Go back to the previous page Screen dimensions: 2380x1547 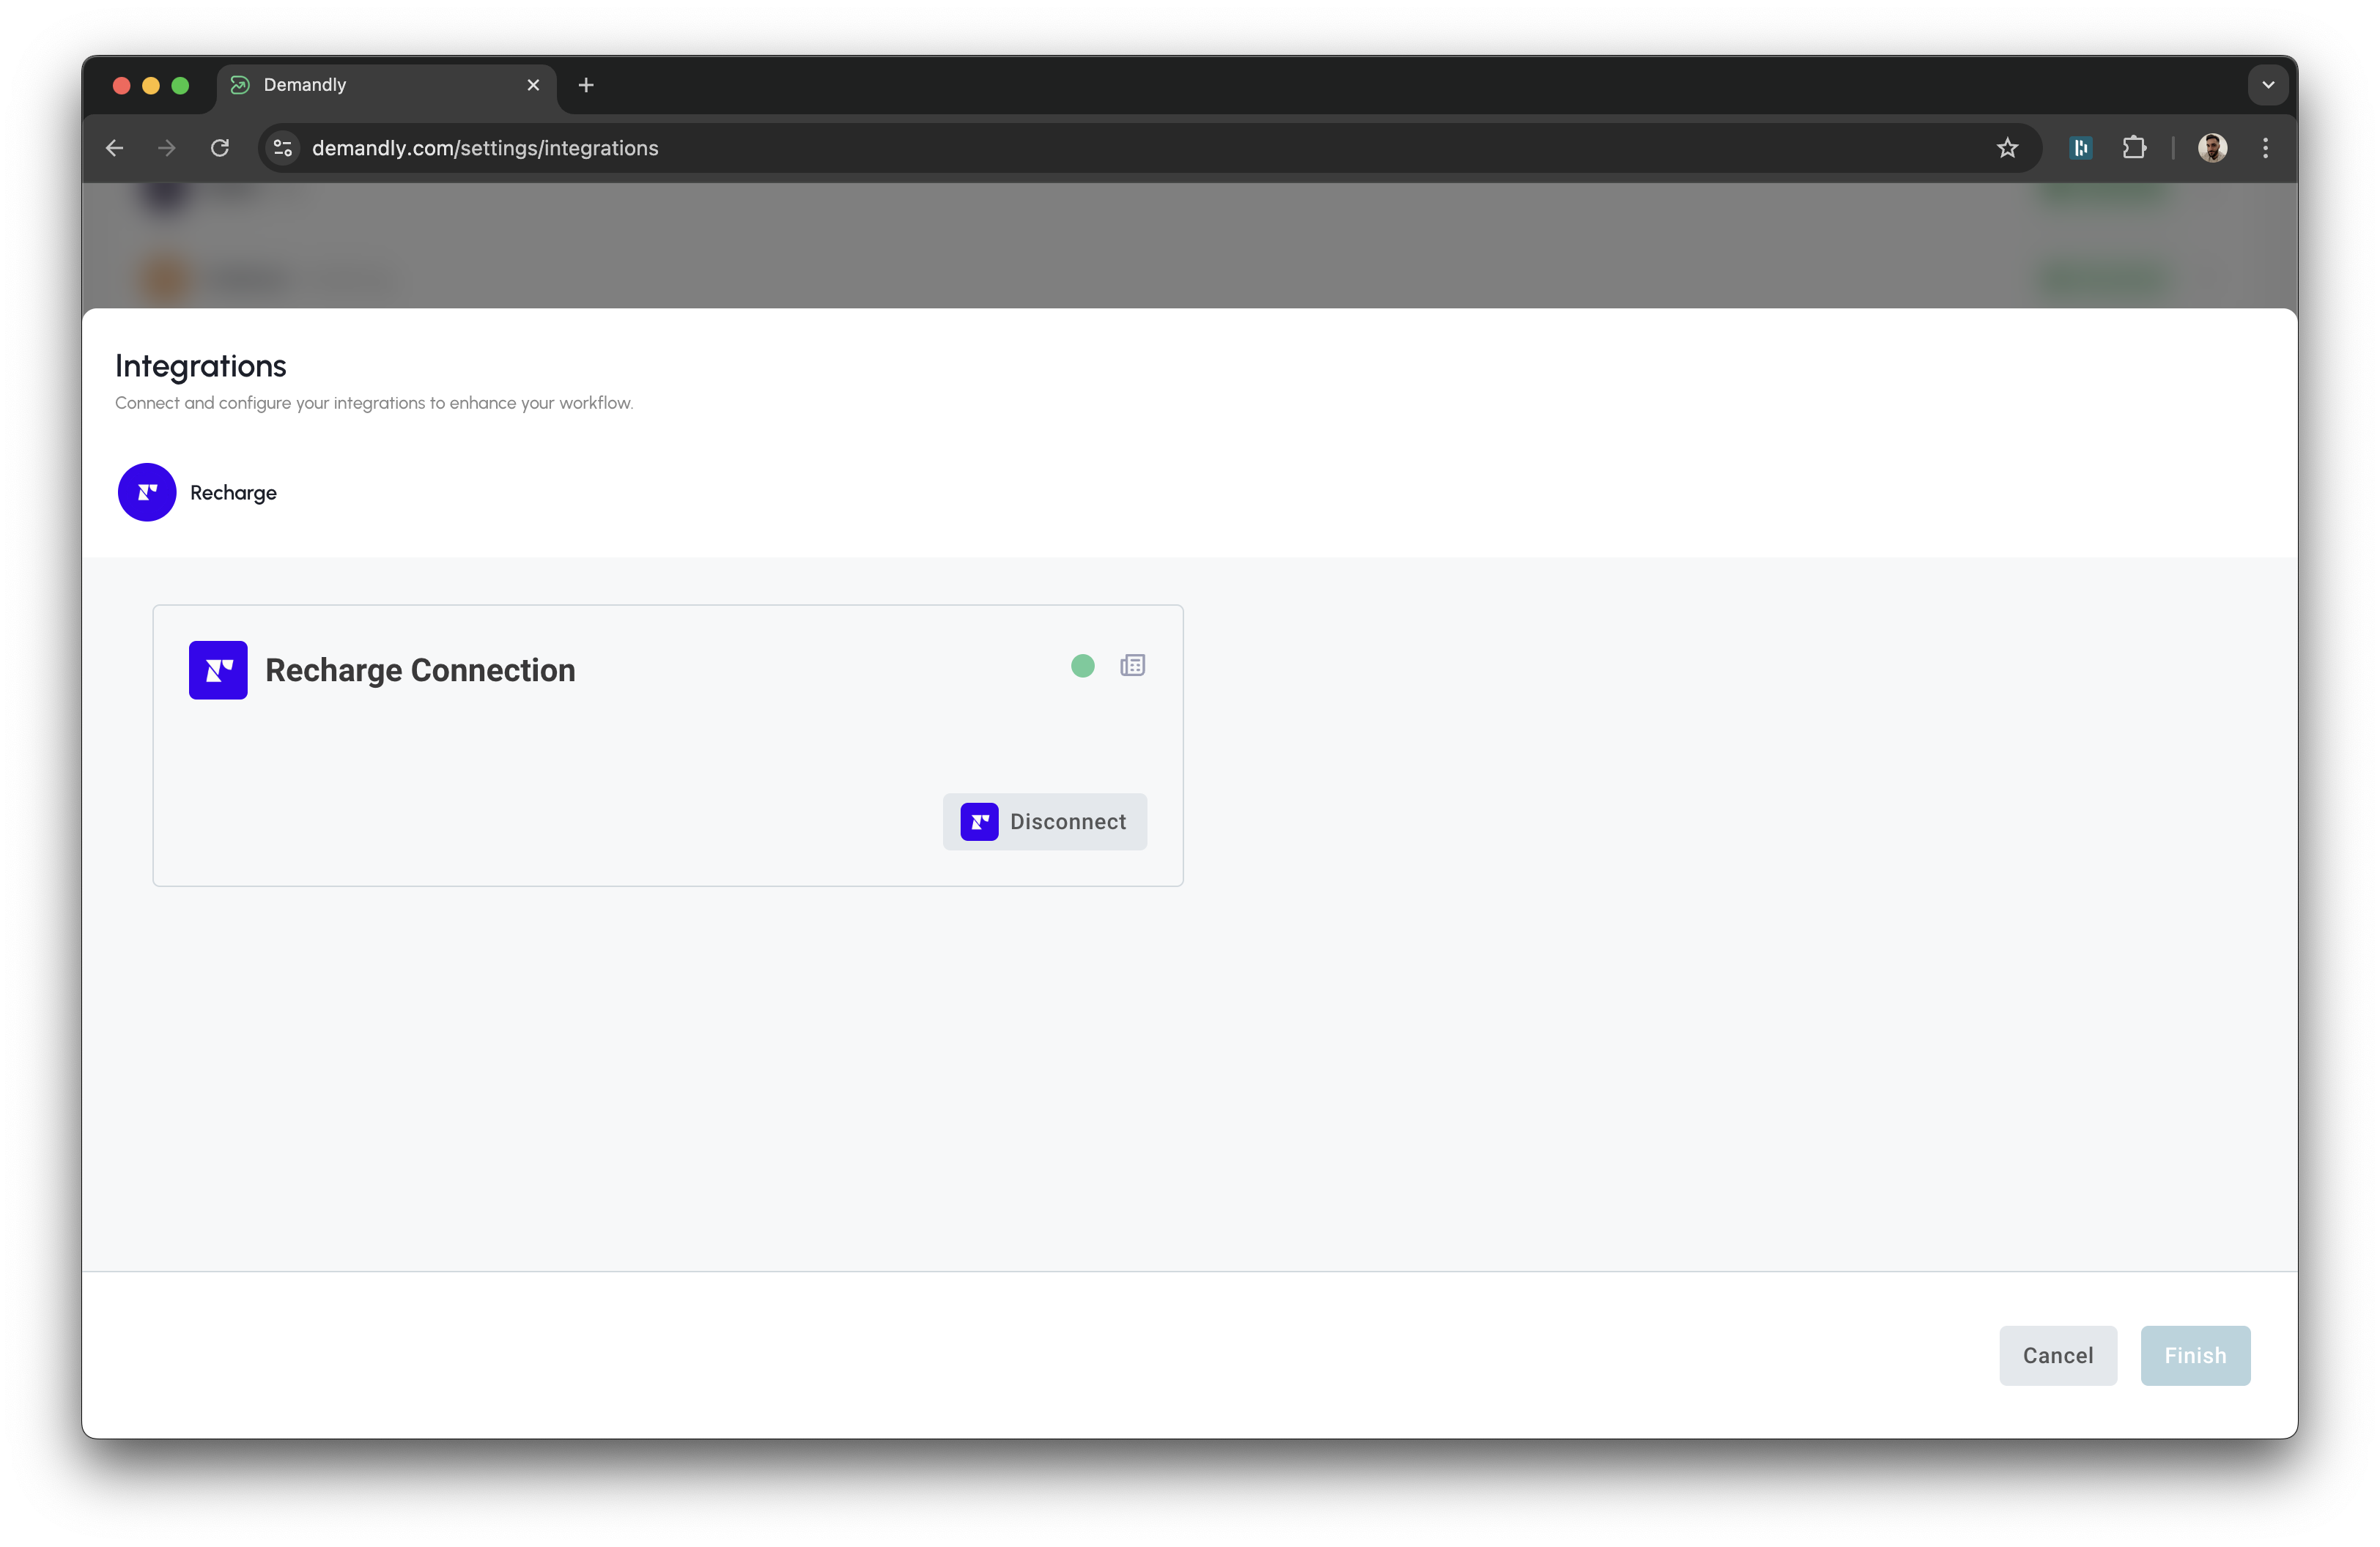[x=115, y=148]
